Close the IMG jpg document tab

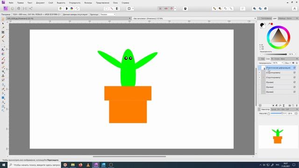[130, 19]
